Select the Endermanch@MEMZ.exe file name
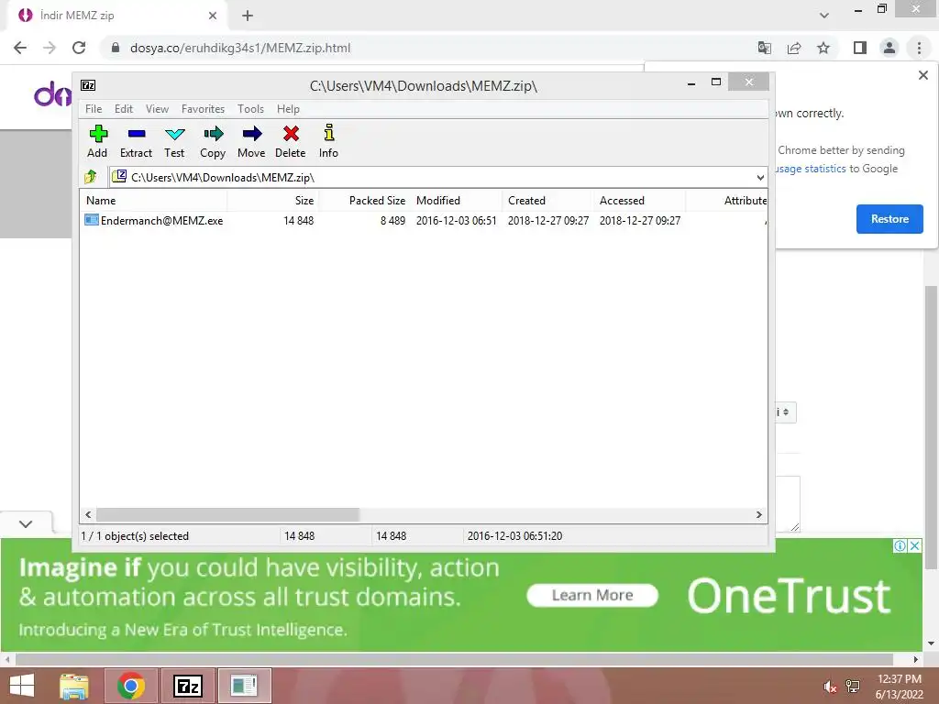 click(x=161, y=220)
